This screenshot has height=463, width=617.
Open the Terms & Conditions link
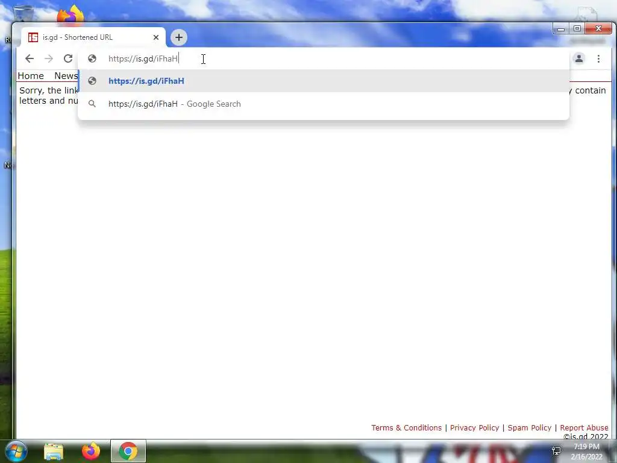[407, 428]
